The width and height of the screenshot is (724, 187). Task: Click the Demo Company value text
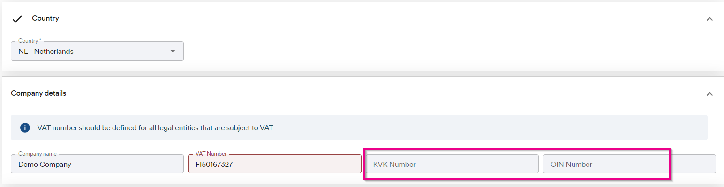[45, 165]
